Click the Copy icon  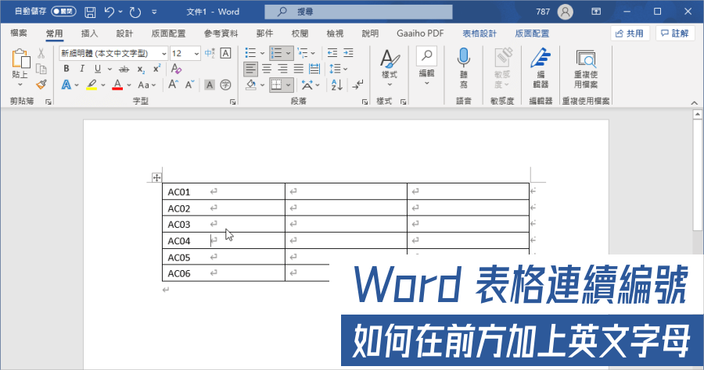point(41,69)
